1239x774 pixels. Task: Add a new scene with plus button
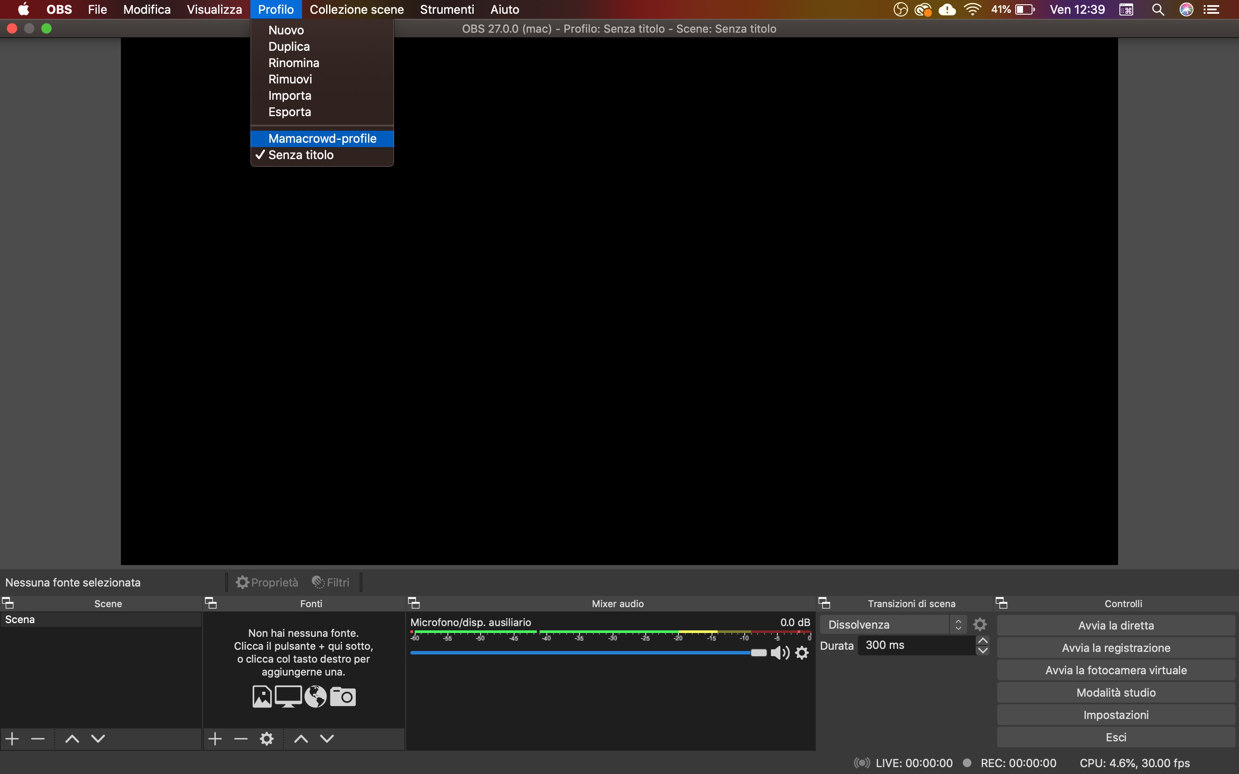click(x=12, y=739)
